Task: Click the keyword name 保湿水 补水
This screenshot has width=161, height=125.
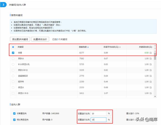Action: pos(23,93)
